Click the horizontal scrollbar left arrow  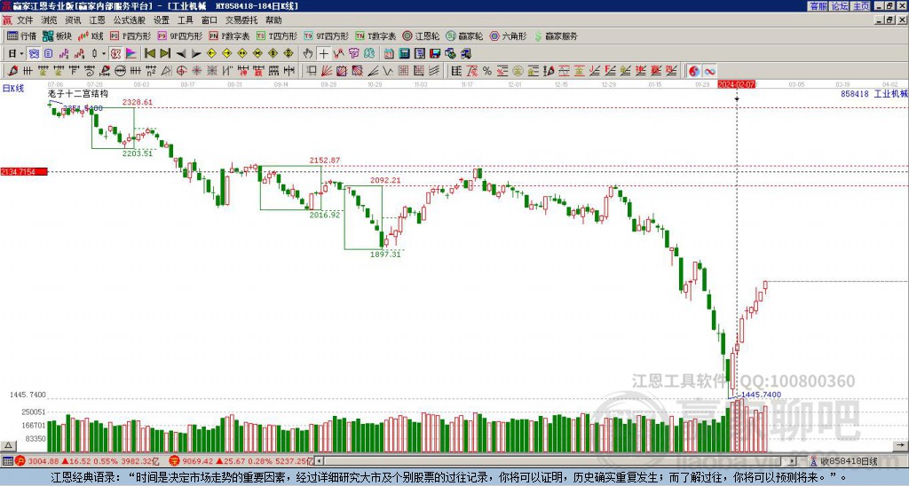tap(320, 461)
